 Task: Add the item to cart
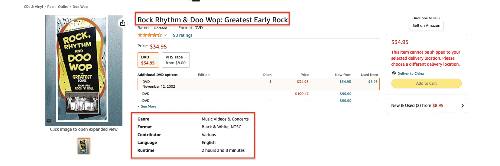[x=426, y=83]
